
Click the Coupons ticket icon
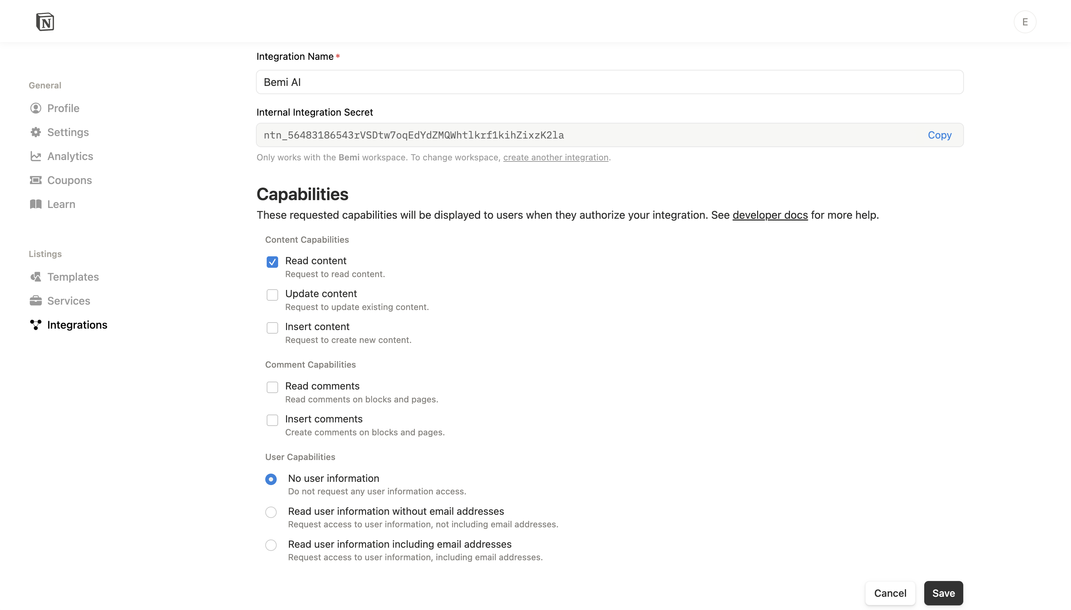(x=35, y=180)
